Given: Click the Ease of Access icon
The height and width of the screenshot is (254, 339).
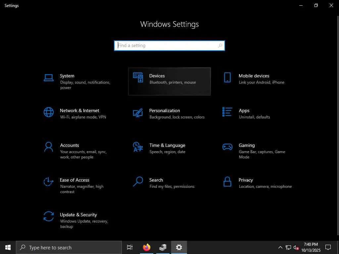Looking at the screenshot, I should click(48, 182).
